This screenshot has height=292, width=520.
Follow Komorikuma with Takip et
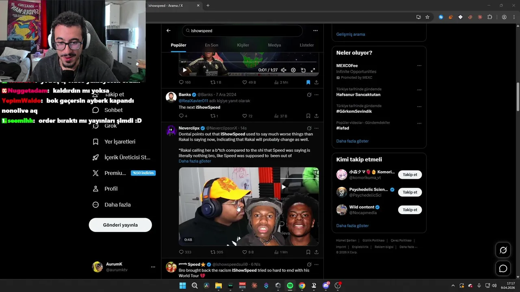click(x=410, y=175)
